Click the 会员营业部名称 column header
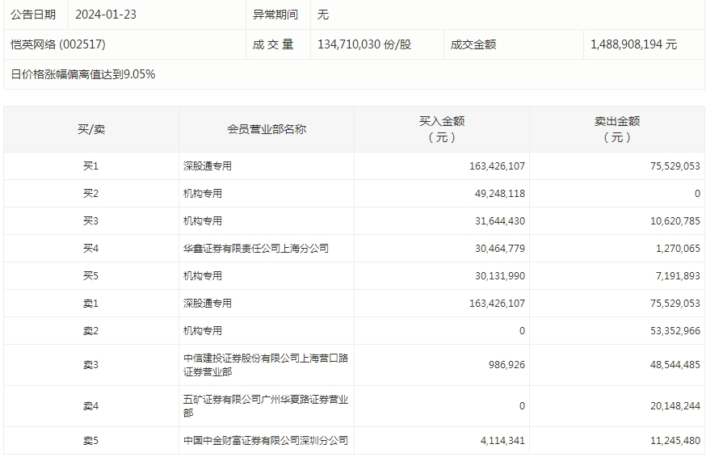Viewport: 706px width, 457px height. [x=267, y=129]
